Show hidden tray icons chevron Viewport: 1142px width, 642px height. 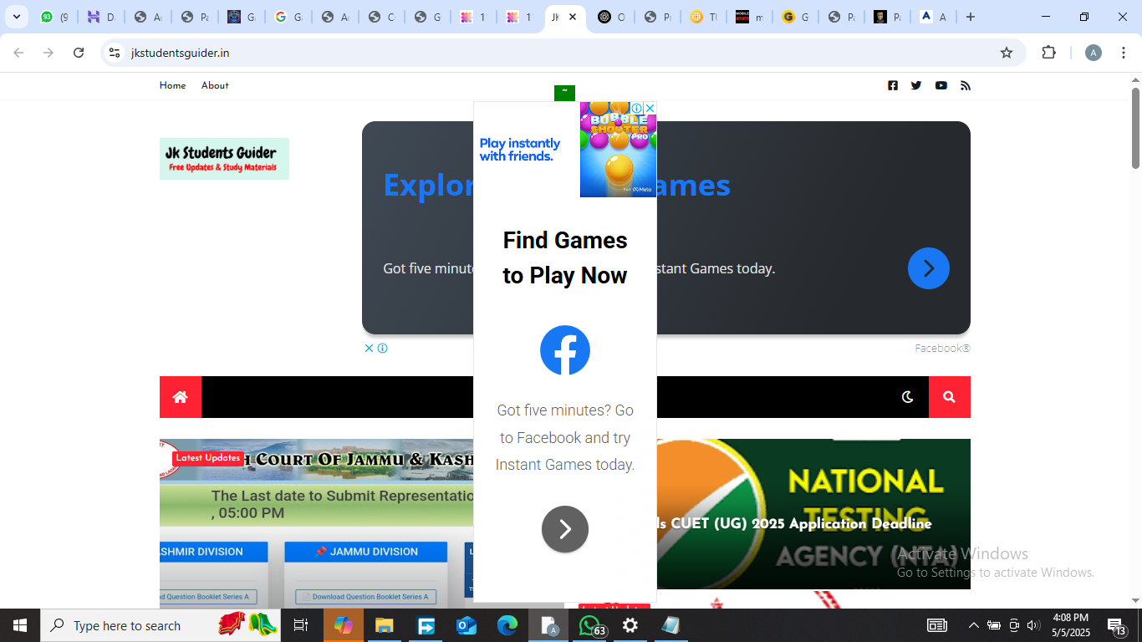973,625
